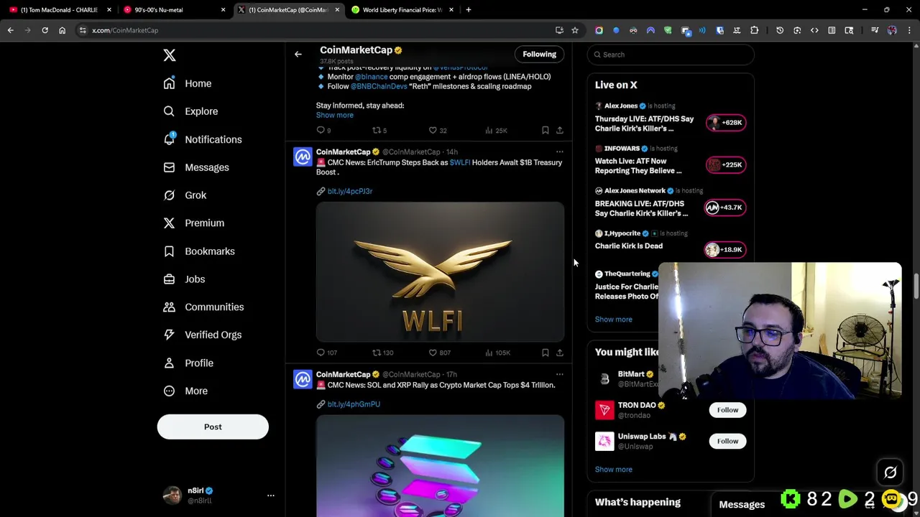Screen dimensions: 920x517
Task: Go to Home in the sidebar
Action: [187, 83]
